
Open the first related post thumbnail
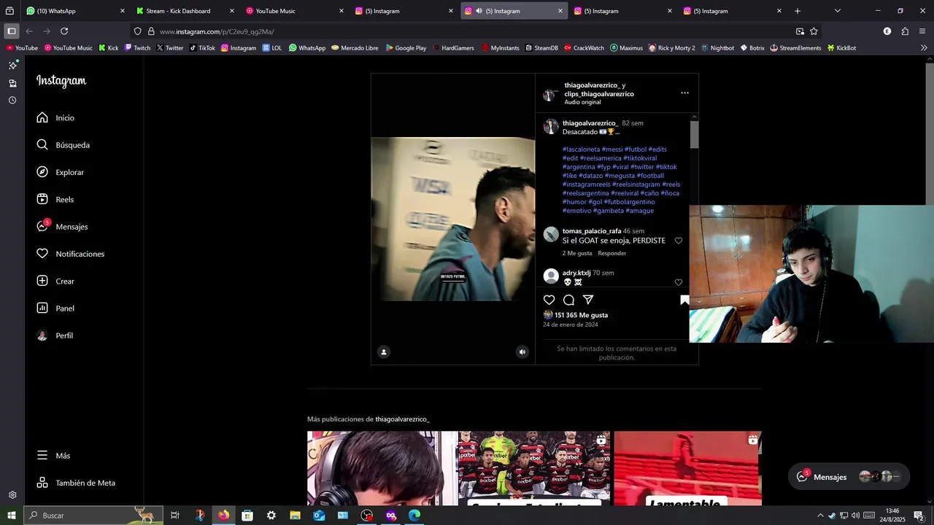point(381,468)
